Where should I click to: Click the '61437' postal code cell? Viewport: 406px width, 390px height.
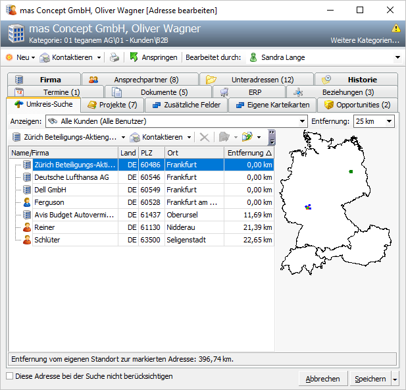(x=152, y=215)
